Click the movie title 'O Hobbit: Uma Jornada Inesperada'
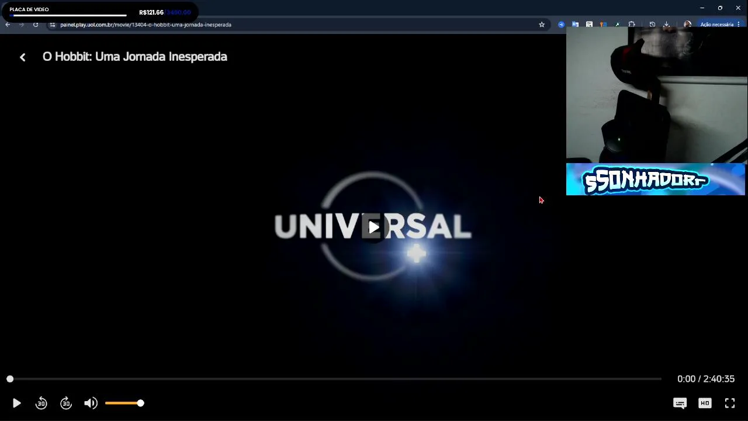Image resolution: width=748 pixels, height=421 pixels. pos(135,57)
